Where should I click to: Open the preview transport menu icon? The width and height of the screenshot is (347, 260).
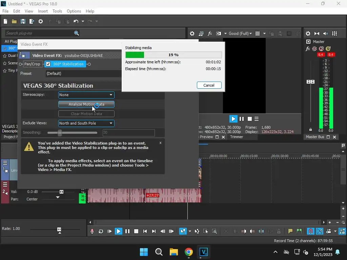[257, 119]
